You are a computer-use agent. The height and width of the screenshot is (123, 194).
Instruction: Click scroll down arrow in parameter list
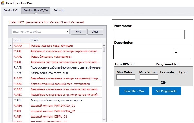click(104, 120)
